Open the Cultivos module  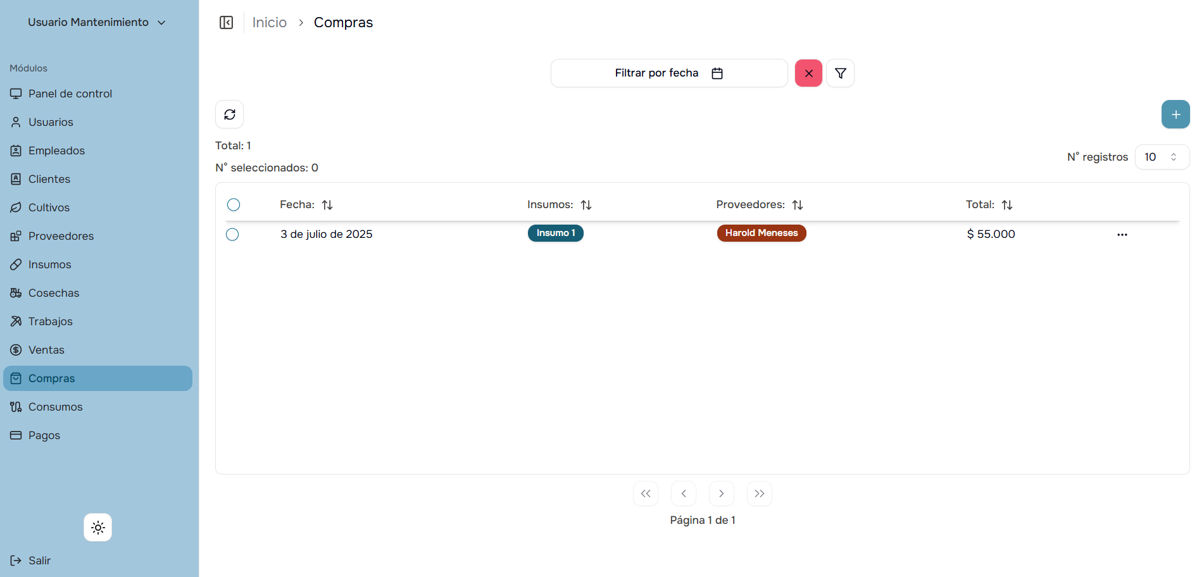click(x=49, y=208)
